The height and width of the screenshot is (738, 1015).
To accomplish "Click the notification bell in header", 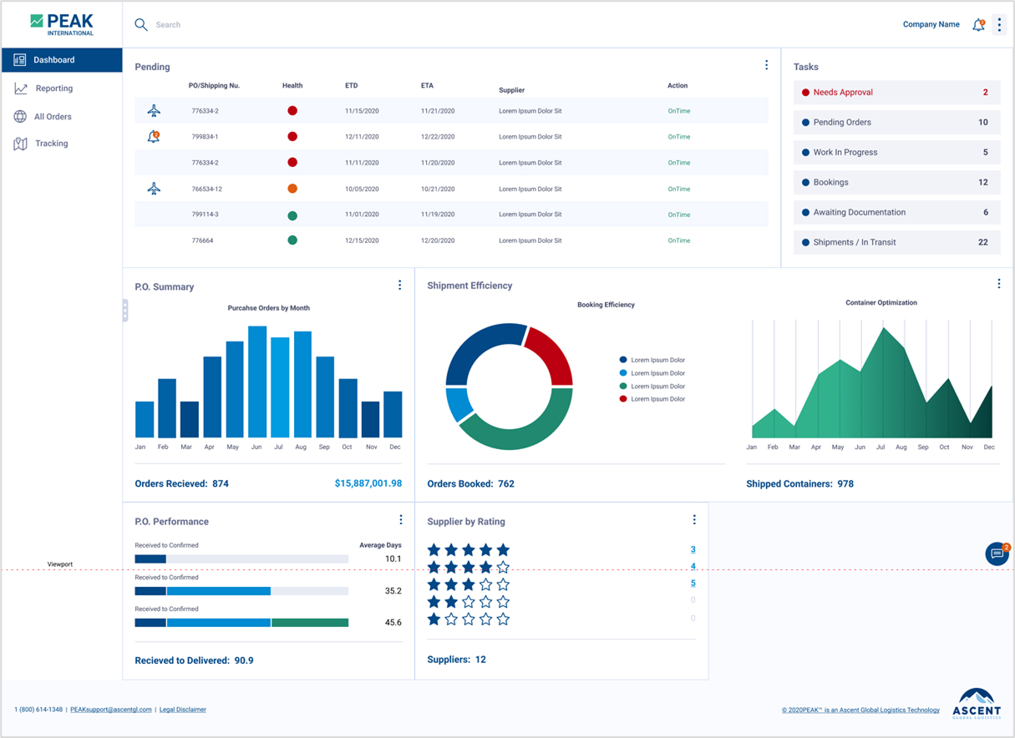I will tap(978, 25).
